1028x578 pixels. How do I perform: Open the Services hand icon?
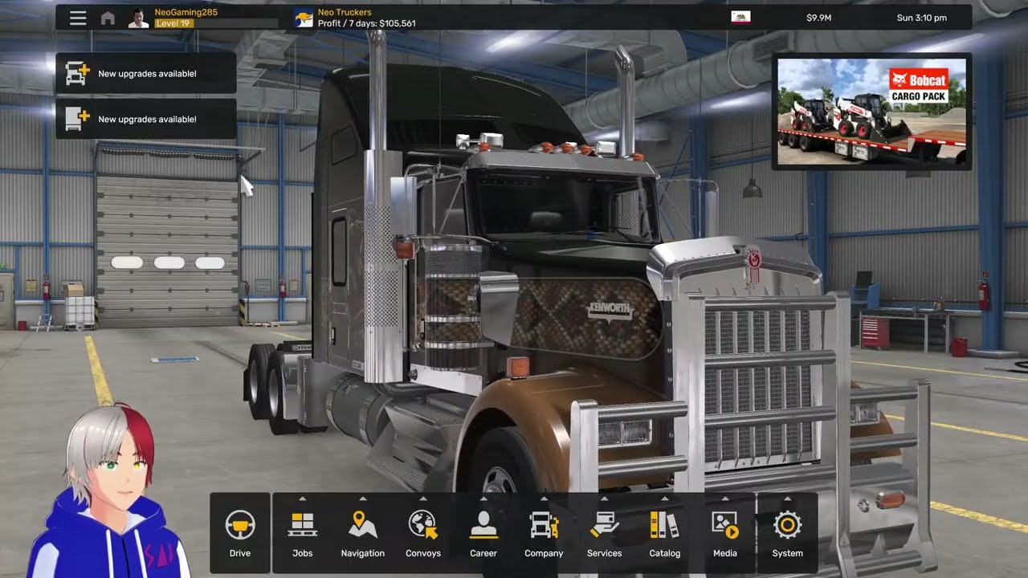coord(604,525)
